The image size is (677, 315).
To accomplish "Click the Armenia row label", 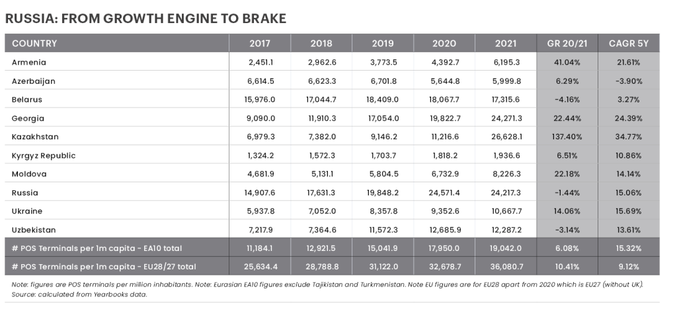I will (x=29, y=62).
